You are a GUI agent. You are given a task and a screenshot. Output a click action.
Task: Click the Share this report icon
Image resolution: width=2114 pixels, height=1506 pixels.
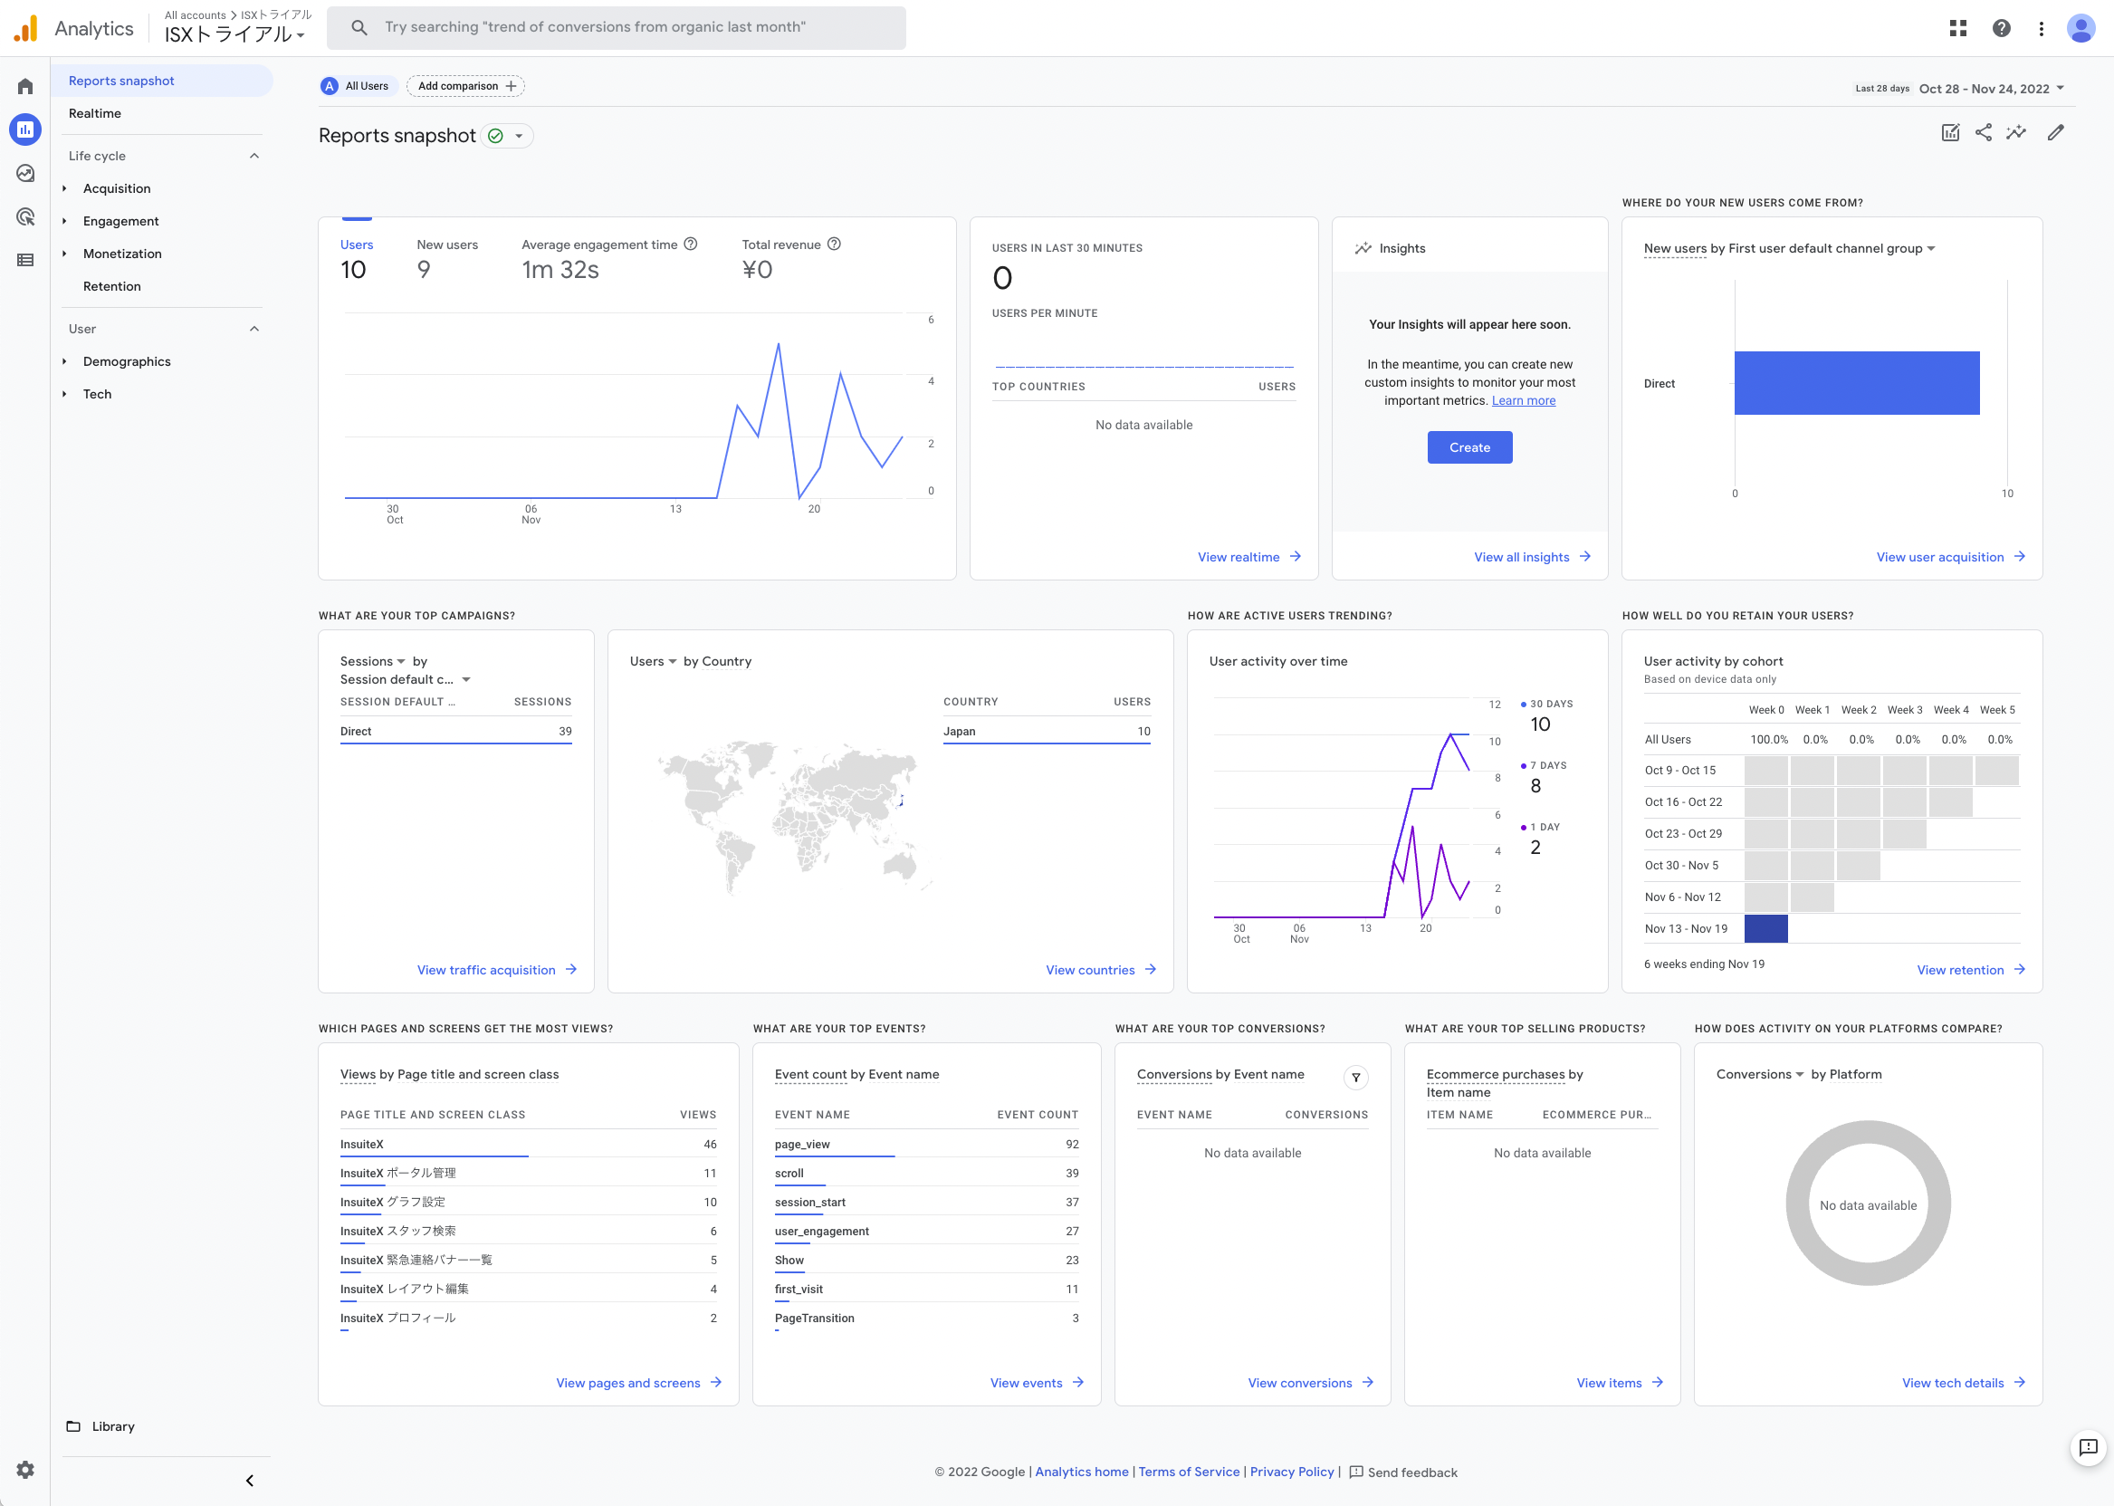click(1984, 132)
